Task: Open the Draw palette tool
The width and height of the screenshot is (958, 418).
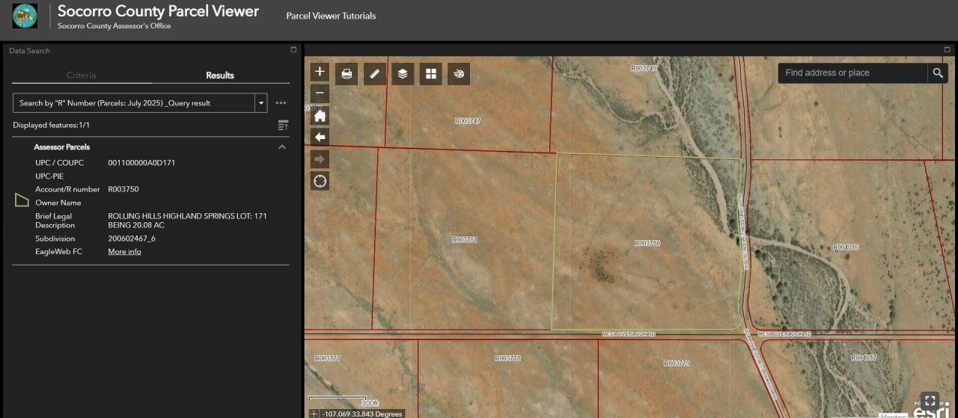Action: tap(459, 73)
